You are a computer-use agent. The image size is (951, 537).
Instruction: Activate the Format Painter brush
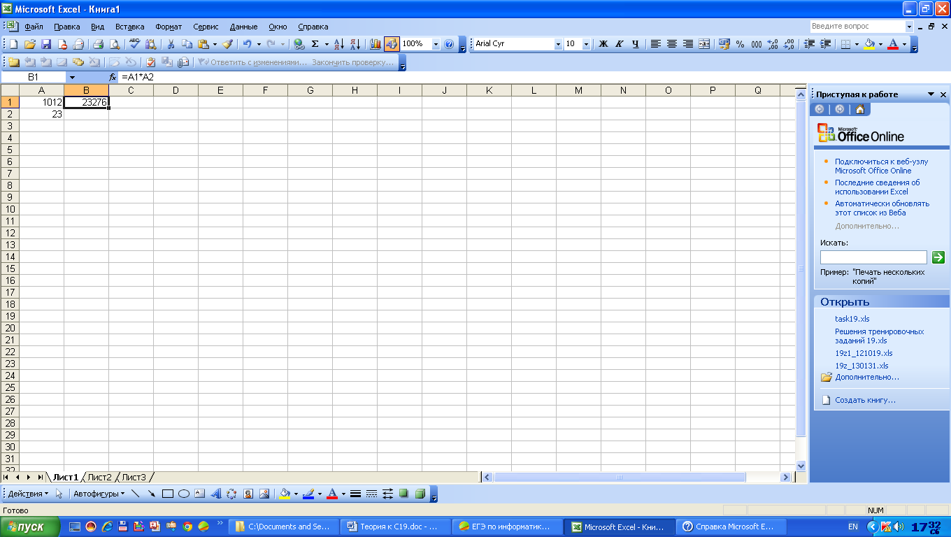pyautogui.click(x=227, y=44)
